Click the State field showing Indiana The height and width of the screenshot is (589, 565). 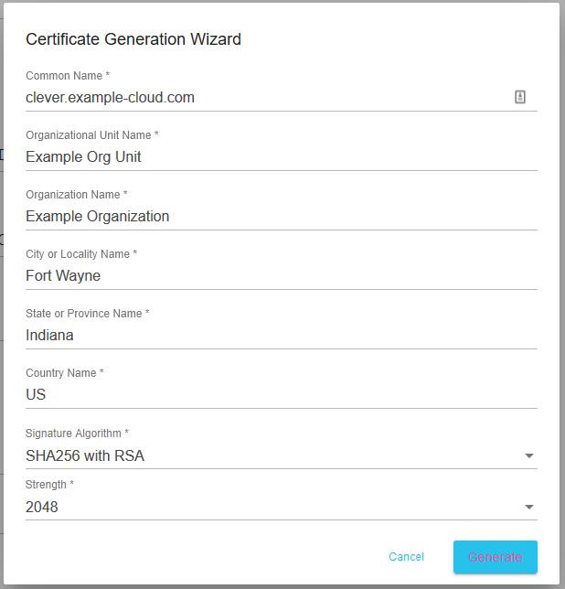point(282,335)
